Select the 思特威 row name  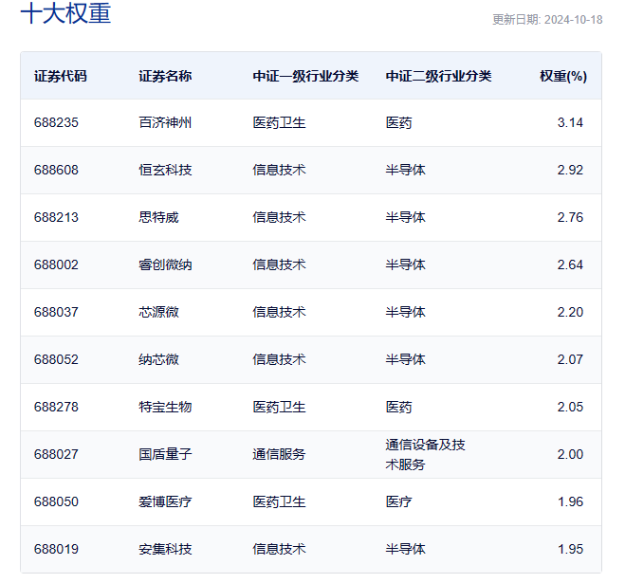coord(158,217)
